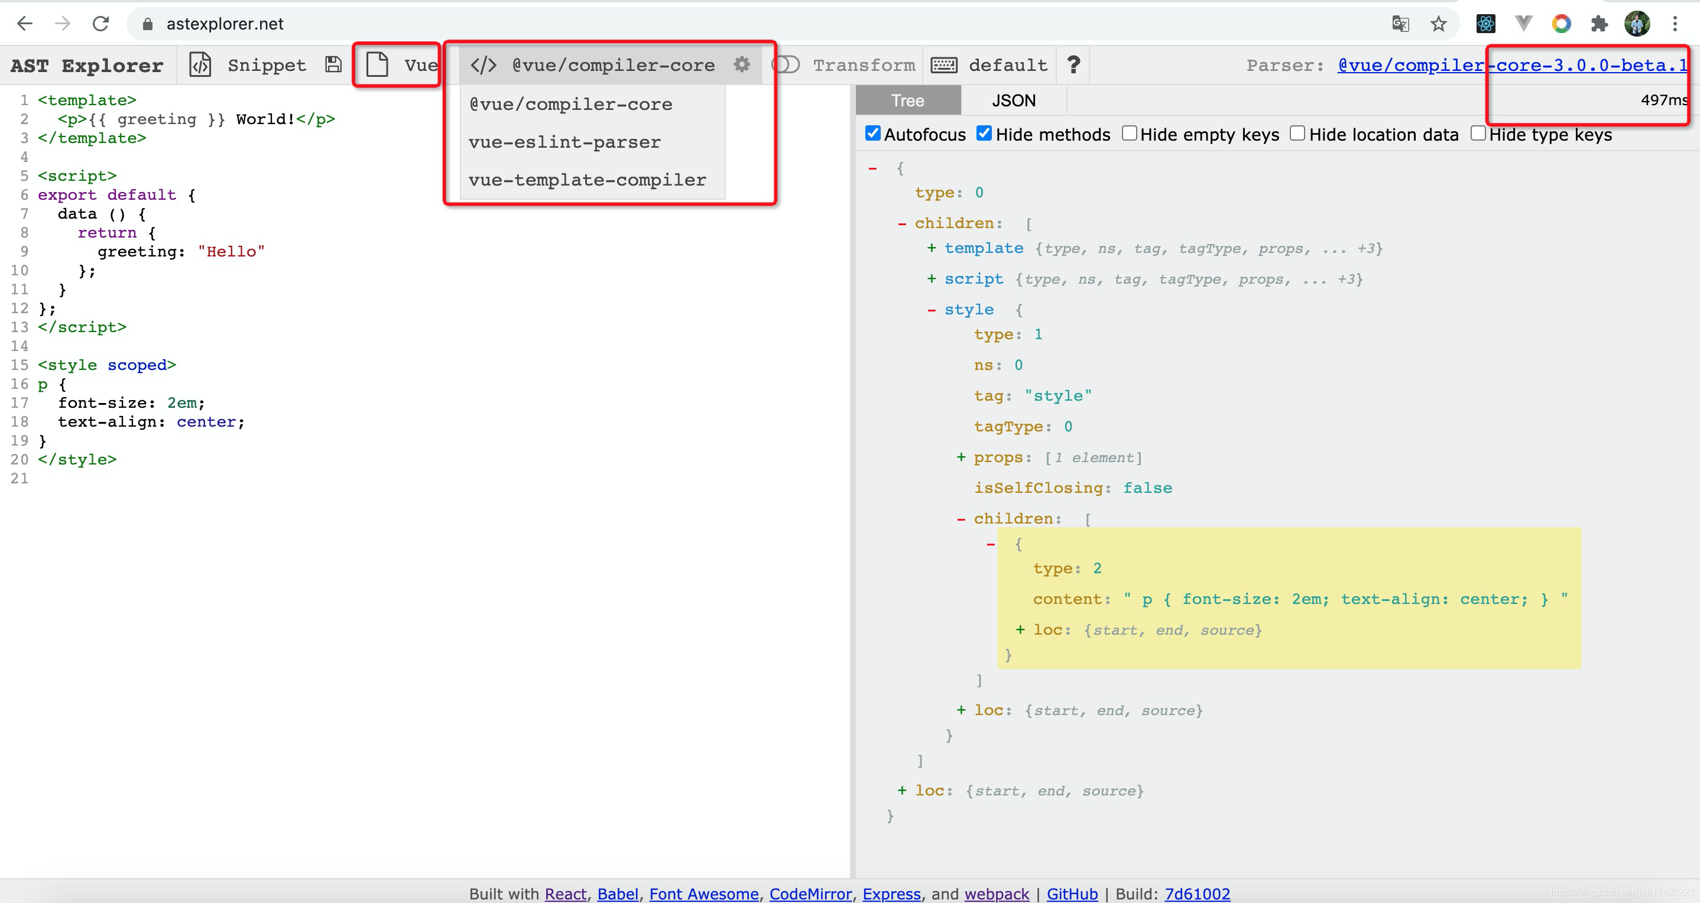Open the Chrome profile avatar

[x=1637, y=24]
